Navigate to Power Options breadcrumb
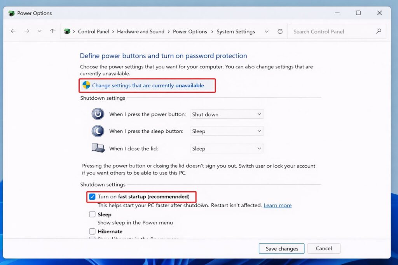The height and width of the screenshot is (265, 398). [190, 31]
